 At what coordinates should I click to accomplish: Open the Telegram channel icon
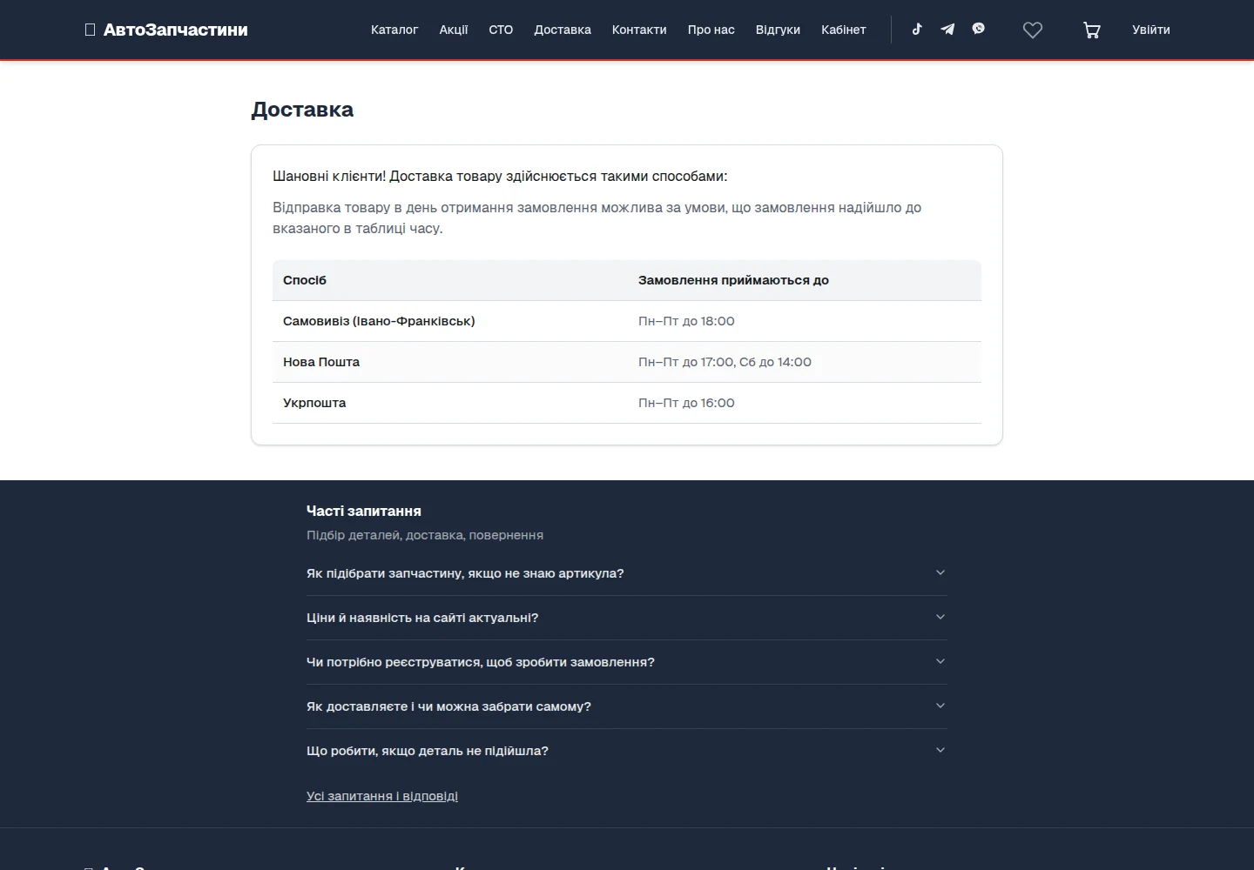[x=947, y=30]
